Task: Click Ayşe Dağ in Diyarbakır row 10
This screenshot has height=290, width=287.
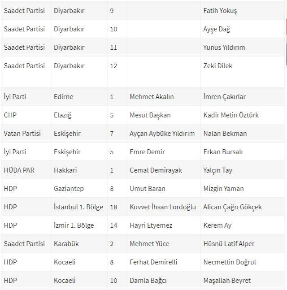Action: [217, 29]
